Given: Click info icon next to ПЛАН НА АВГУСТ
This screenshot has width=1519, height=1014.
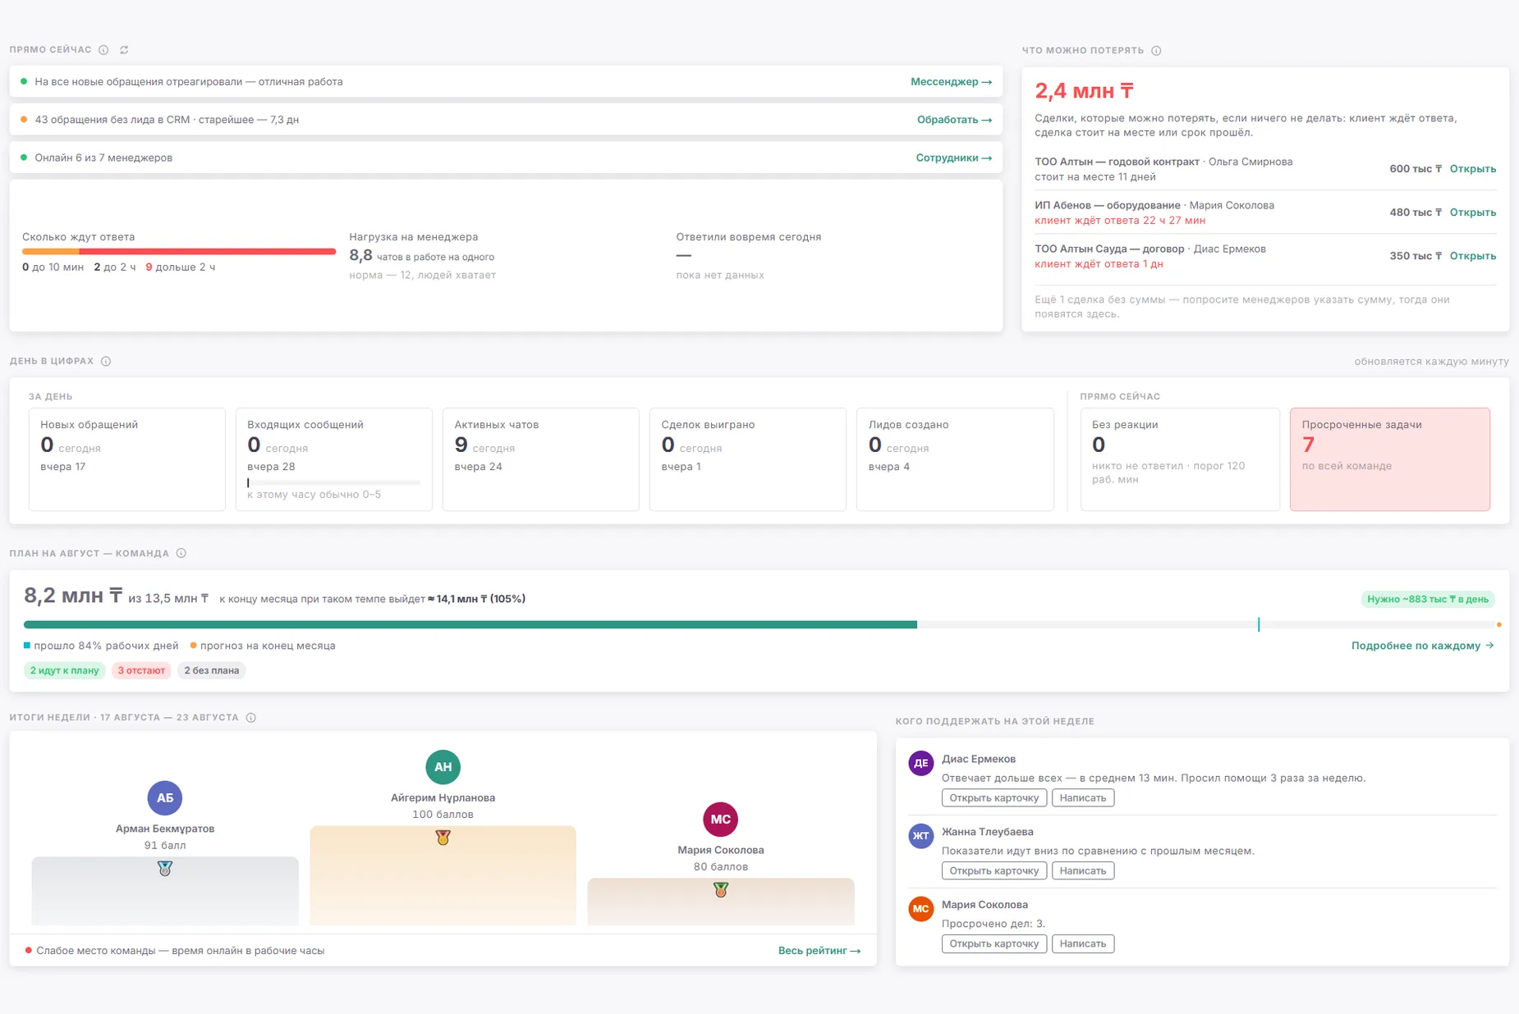Looking at the screenshot, I should coord(181,553).
